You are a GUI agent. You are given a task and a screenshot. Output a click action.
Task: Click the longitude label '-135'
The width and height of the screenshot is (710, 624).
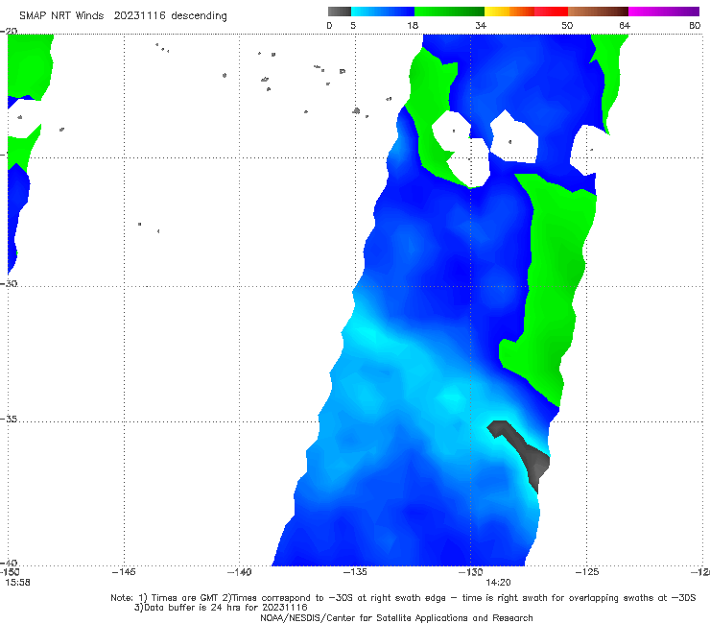click(x=355, y=572)
